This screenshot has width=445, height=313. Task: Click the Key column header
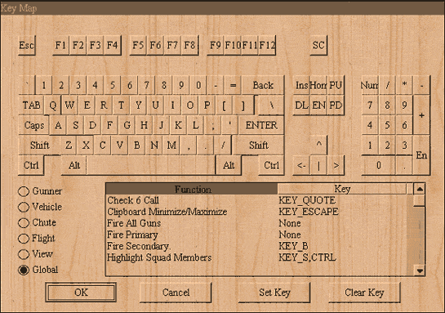(x=342, y=189)
